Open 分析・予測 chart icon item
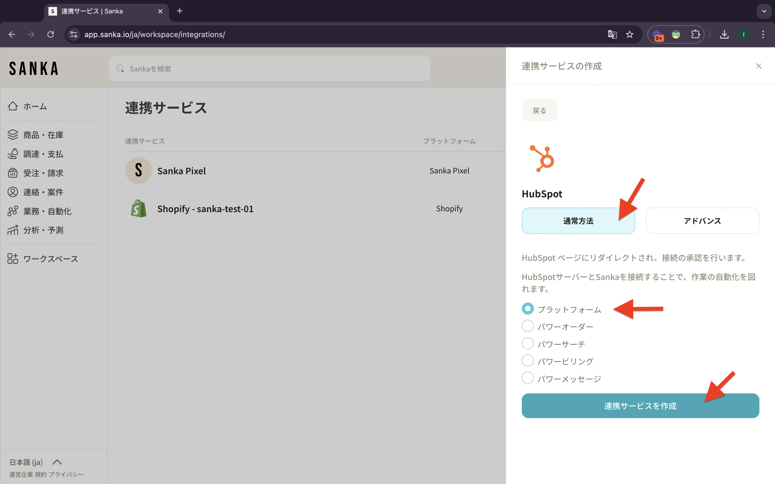775x484 pixels. point(13,230)
